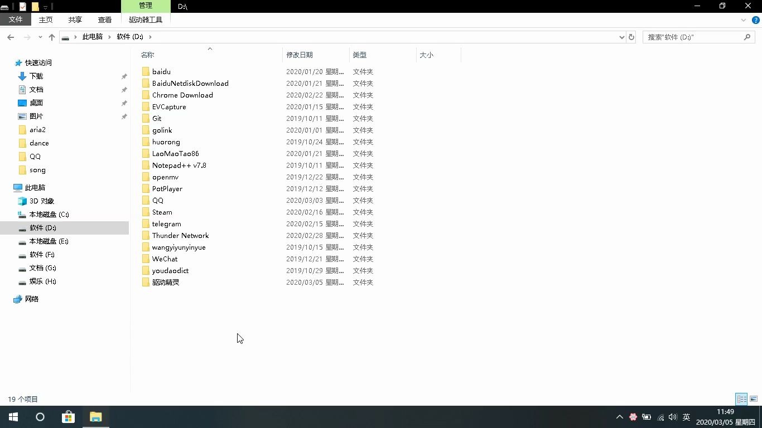Go up one folder level
The width and height of the screenshot is (762, 428).
point(52,37)
